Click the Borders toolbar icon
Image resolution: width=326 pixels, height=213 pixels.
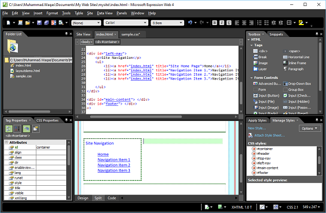(289, 22)
